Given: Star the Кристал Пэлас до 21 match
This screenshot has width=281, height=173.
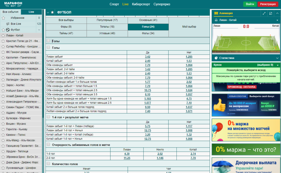Looking at the screenshot, I should 3,41.
